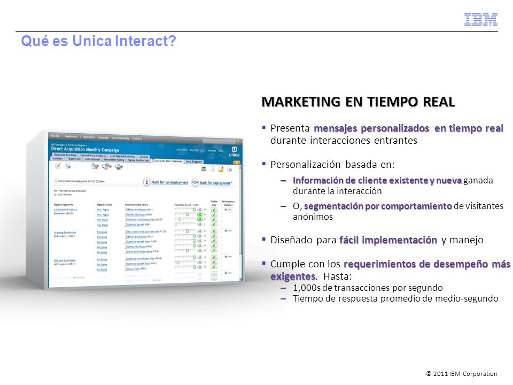Click marketing score slider for News and Perspectives row
This screenshot has height=385, width=513.
point(185,250)
